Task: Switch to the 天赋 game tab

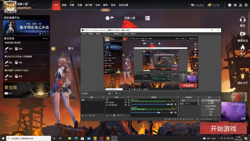Action: 72,5
